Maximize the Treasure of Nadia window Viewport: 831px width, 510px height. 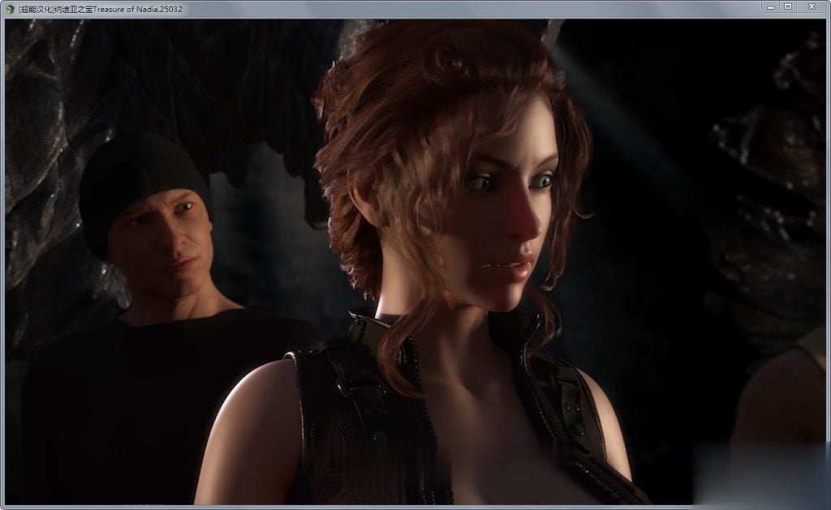pyautogui.click(x=788, y=6)
